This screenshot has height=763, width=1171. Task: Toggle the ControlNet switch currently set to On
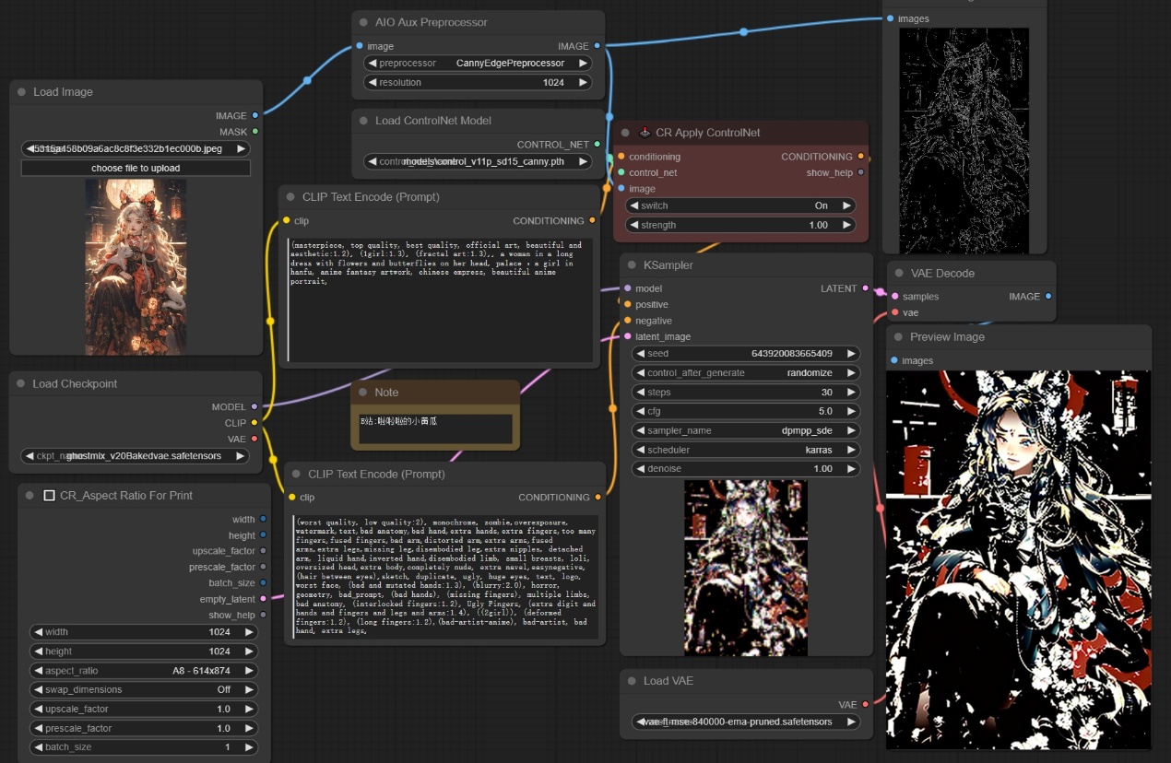click(740, 206)
